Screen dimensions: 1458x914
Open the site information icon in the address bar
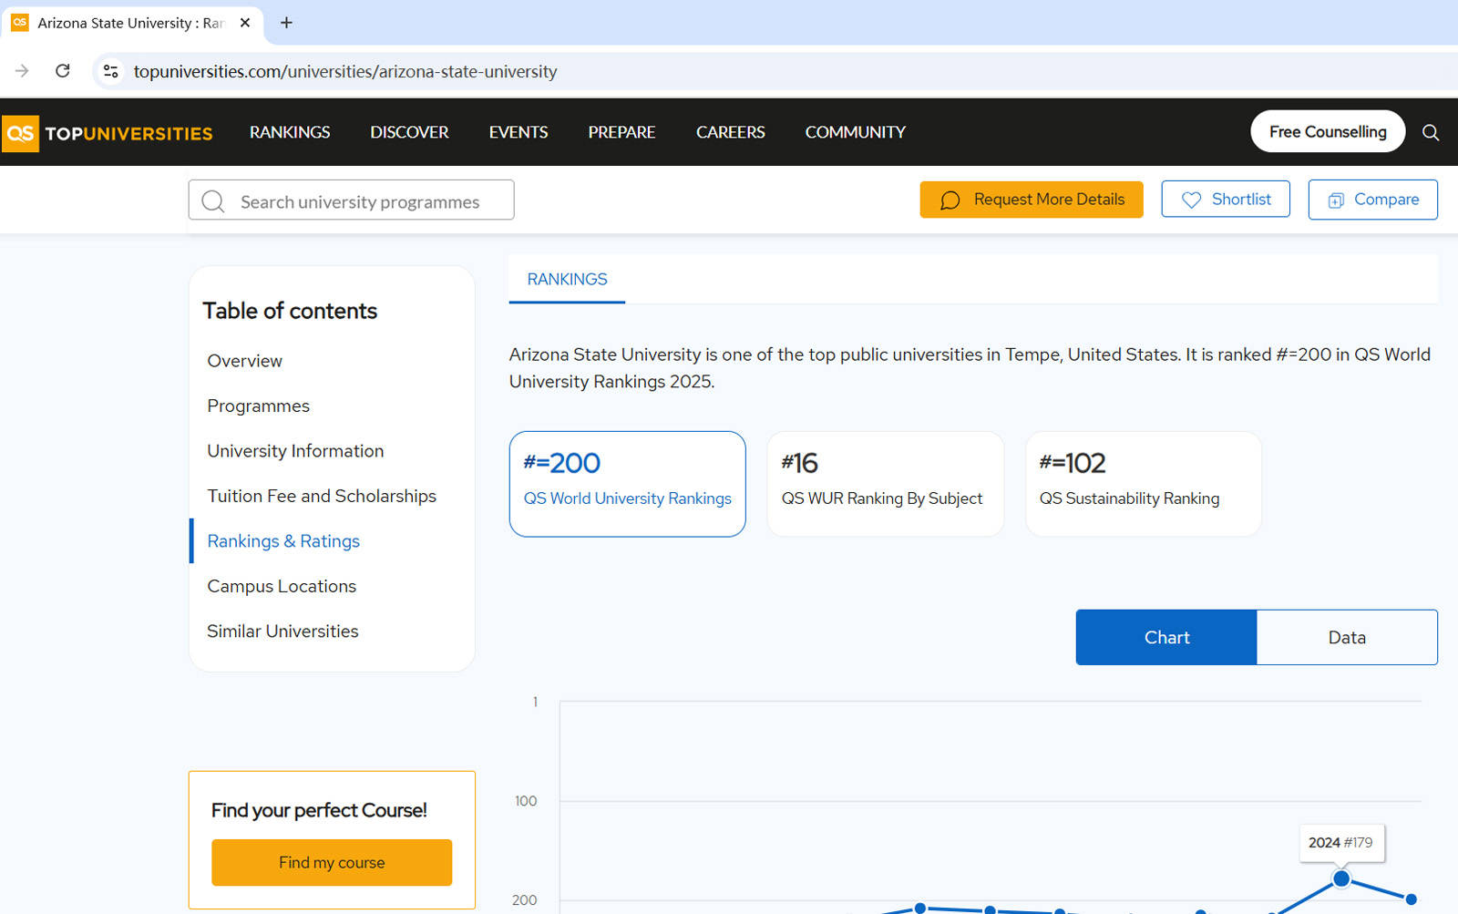(111, 71)
